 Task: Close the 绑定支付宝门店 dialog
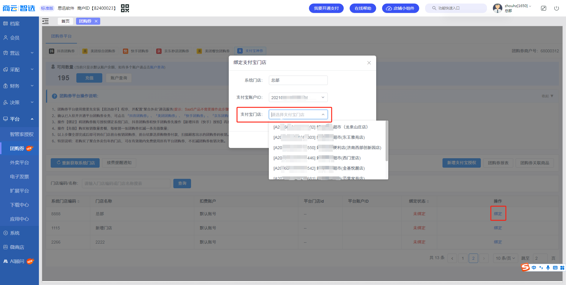[369, 63]
